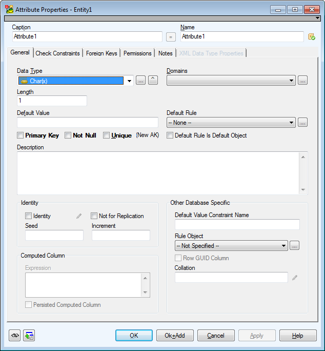Enable the Identity checkbox
Image resolution: width=325 pixels, height=351 pixels.
pos(28,216)
